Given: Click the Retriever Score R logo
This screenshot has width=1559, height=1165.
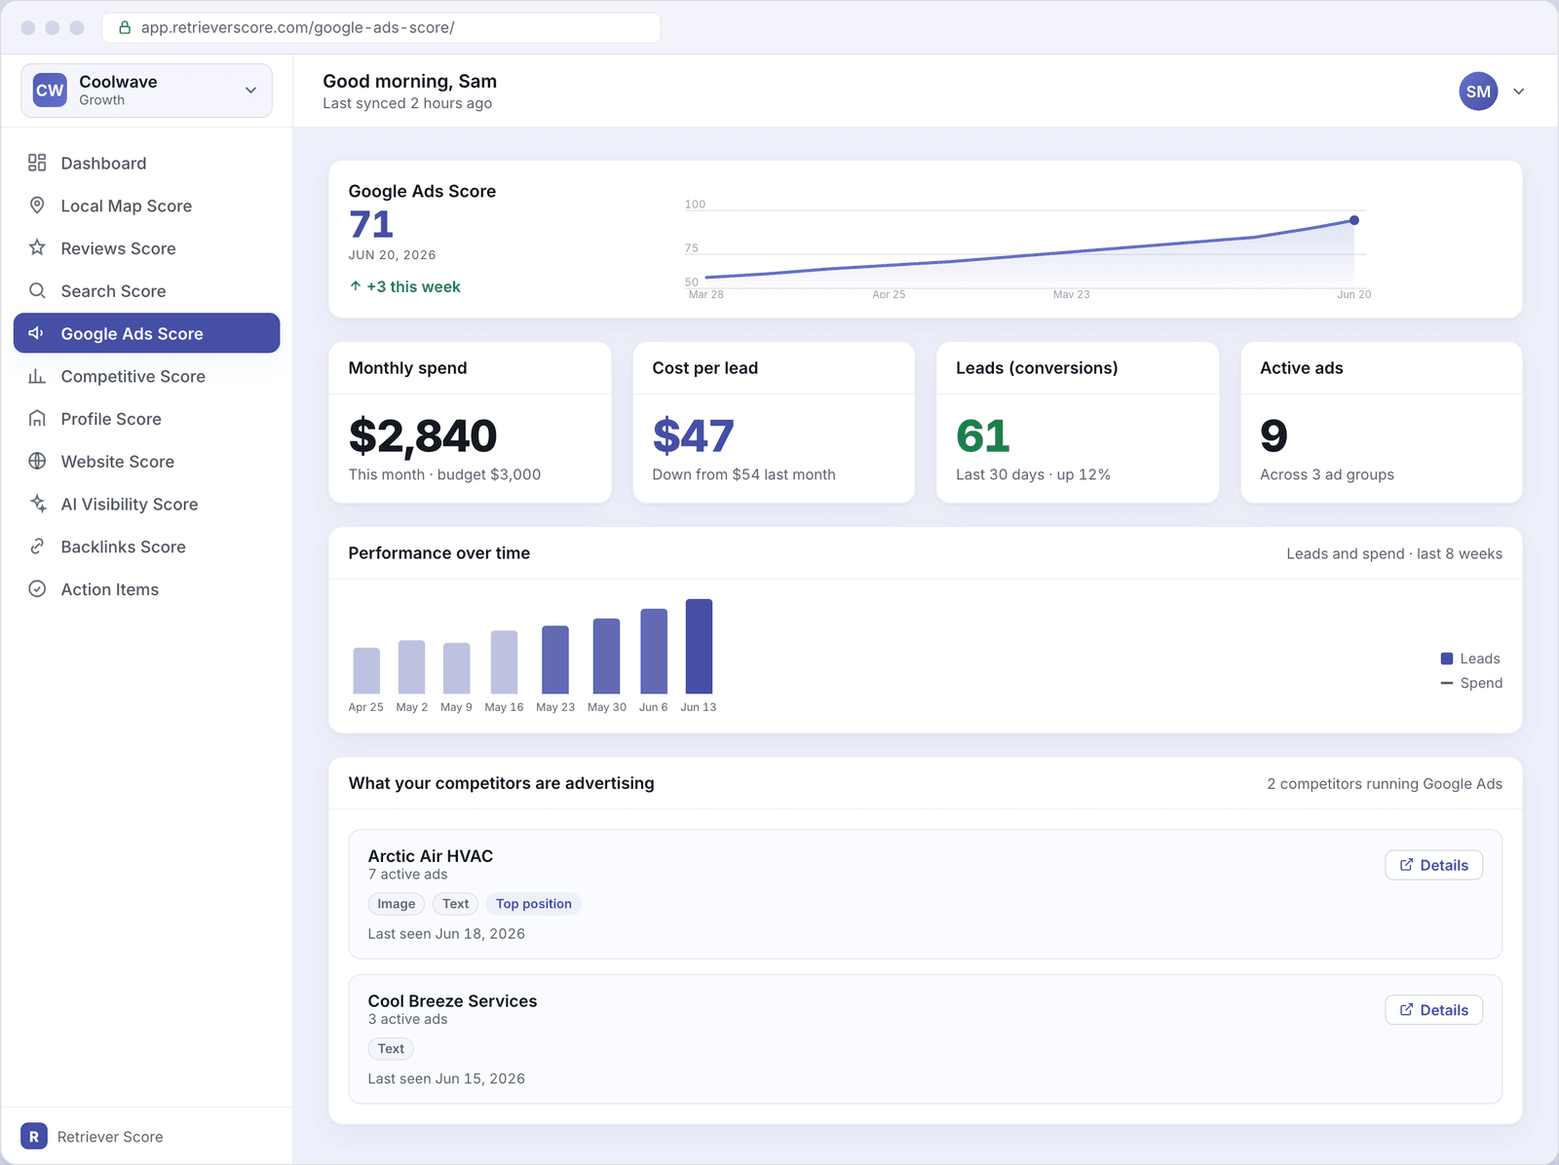Looking at the screenshot, I should tap(34, 1136).
